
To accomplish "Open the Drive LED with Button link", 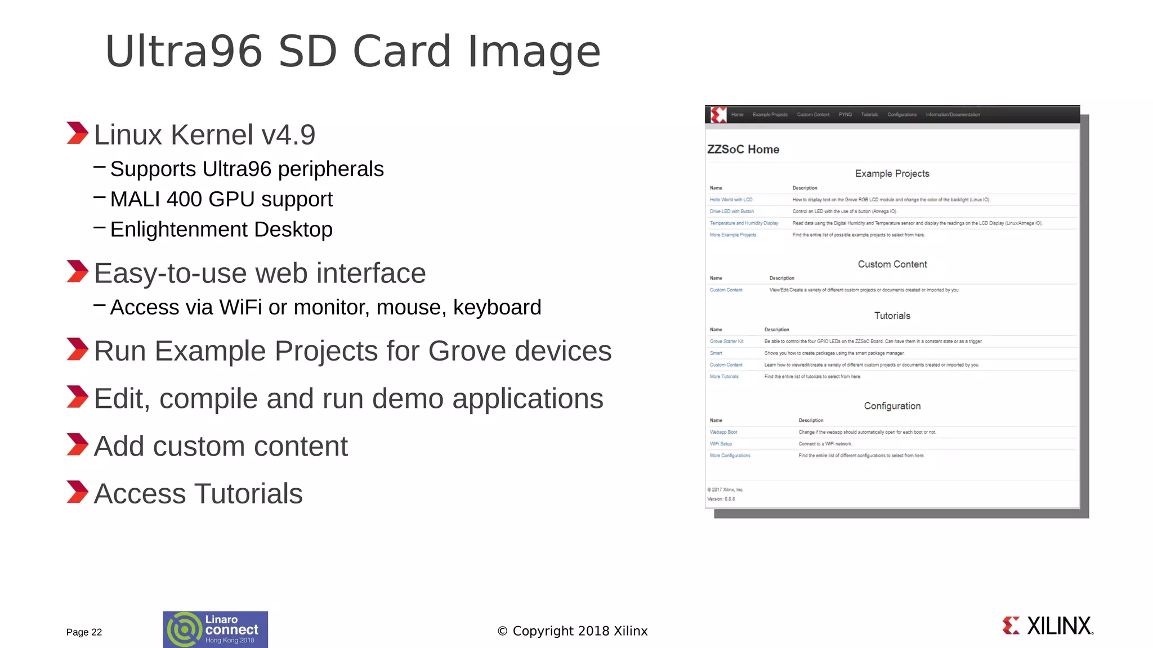I will click(731, 211).
